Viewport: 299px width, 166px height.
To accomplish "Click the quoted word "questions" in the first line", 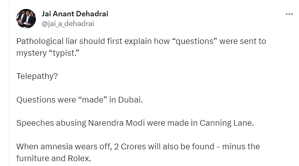I will [194, 41].
